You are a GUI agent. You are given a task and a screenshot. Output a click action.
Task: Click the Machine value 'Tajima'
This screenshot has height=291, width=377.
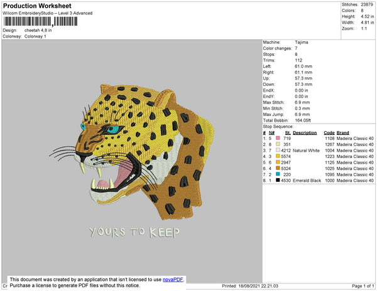(x=302, y=42)
